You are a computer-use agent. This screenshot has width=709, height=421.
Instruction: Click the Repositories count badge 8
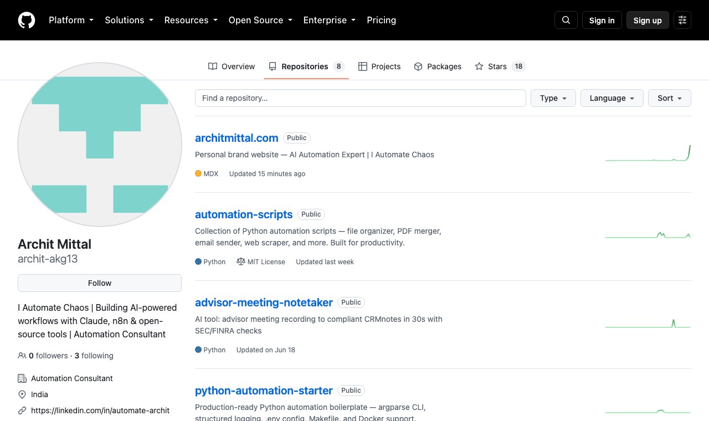point(338,66)
